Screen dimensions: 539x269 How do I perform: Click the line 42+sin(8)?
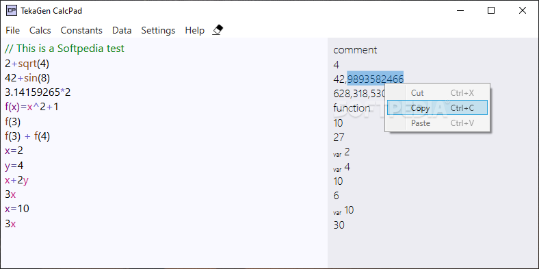(27, 78)
